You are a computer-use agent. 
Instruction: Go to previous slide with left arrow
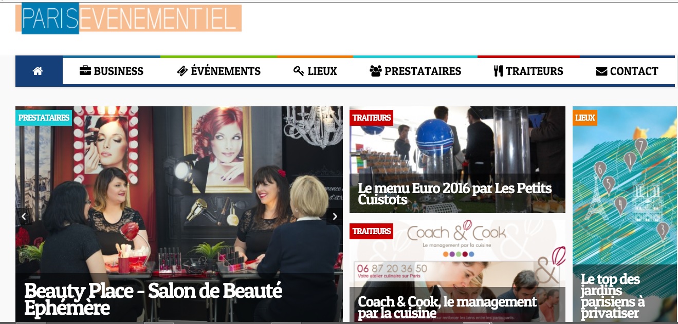click(x=24, y=216)
